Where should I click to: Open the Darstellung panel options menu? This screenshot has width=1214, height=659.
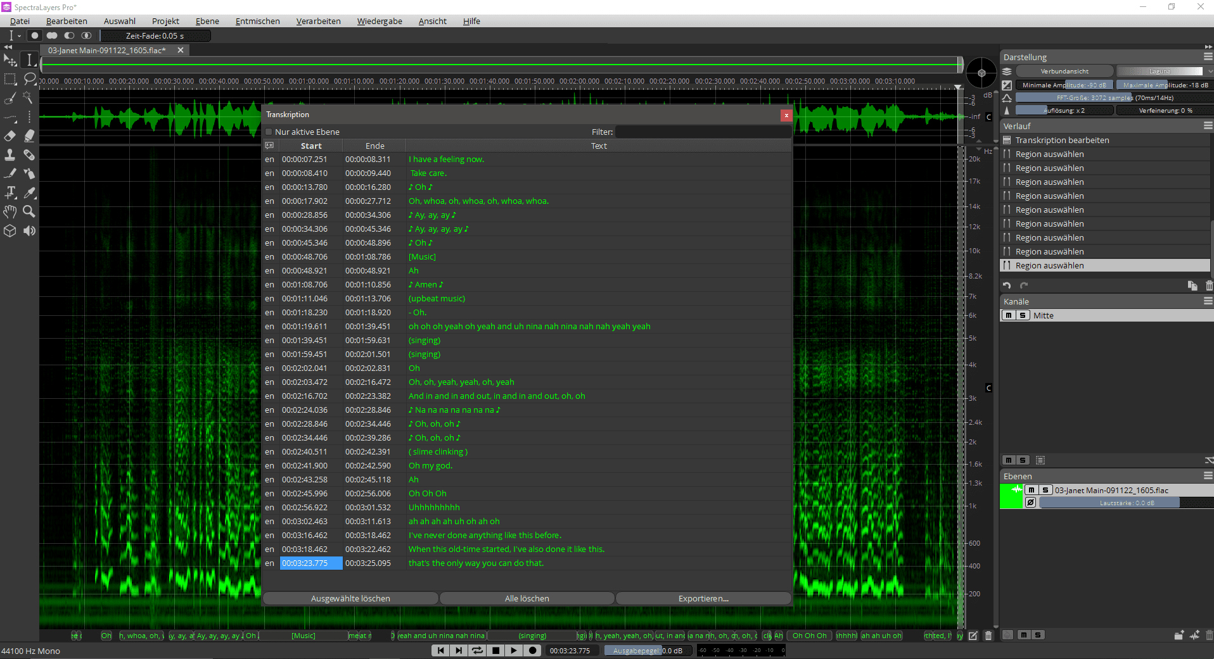pyautogui.click(x=1208, y=57)
